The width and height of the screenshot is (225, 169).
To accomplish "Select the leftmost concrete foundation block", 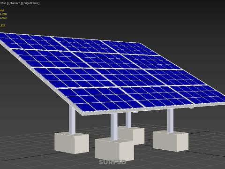I will point(72,143).
